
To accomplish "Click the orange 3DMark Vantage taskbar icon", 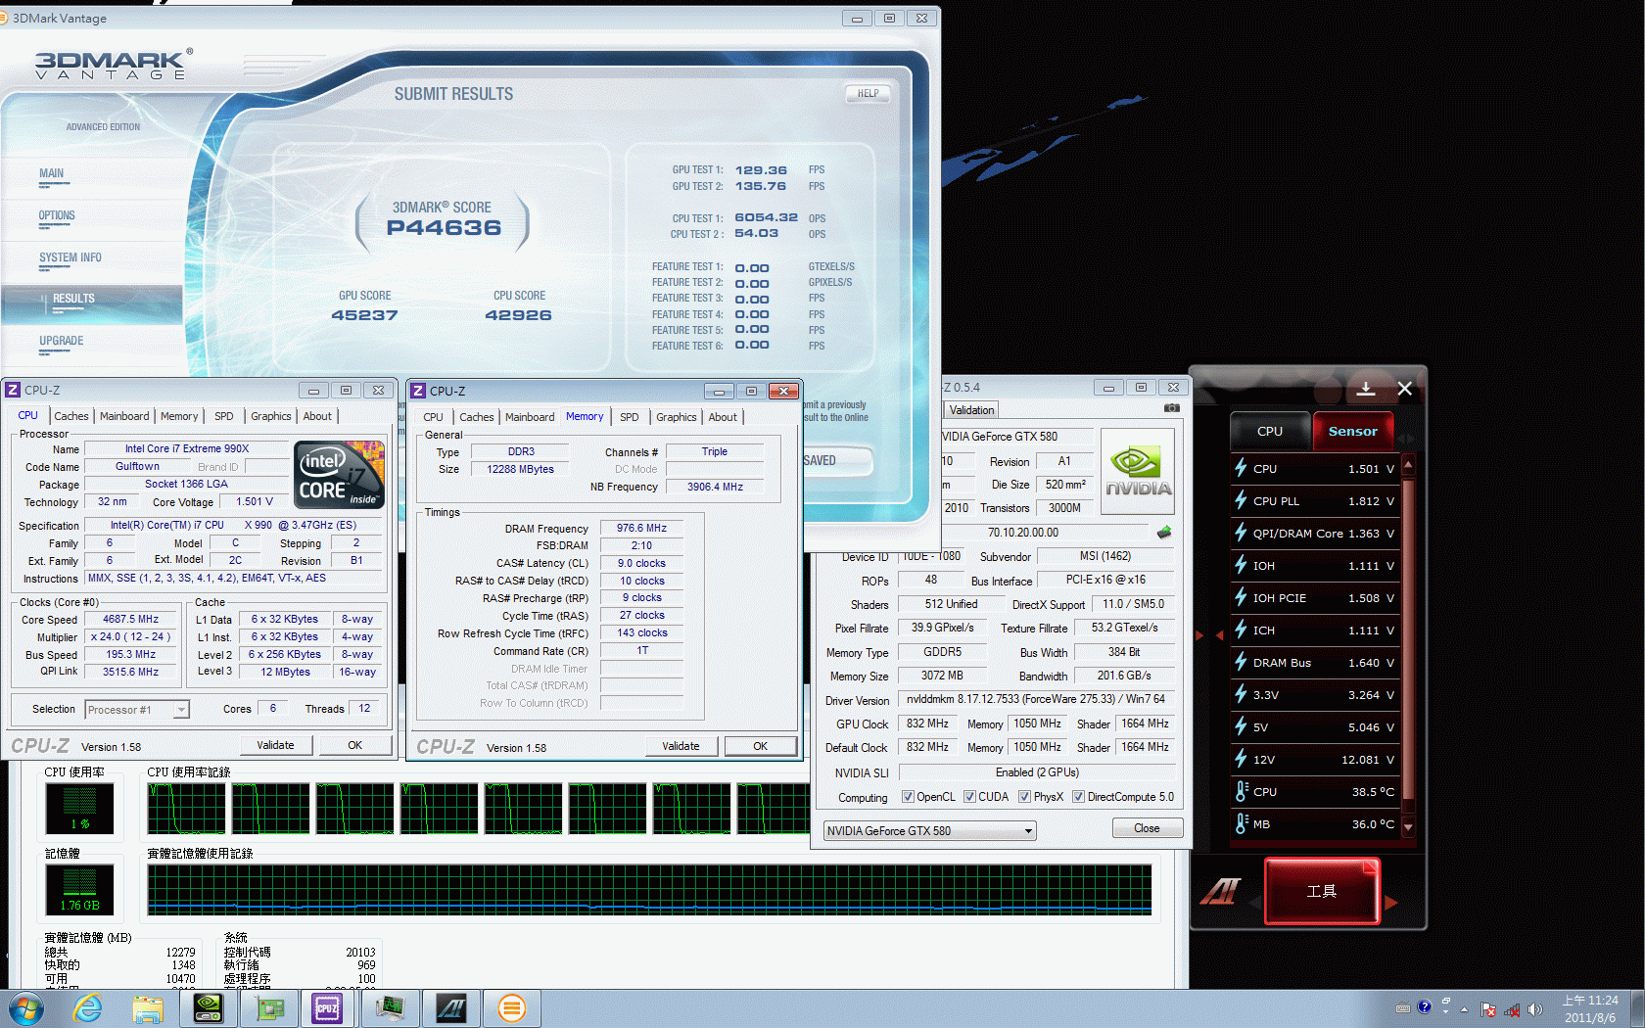I will [512, 1008].
